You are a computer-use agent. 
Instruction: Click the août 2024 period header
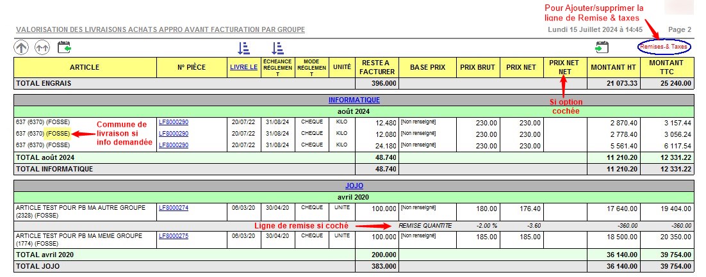[354, 111]
